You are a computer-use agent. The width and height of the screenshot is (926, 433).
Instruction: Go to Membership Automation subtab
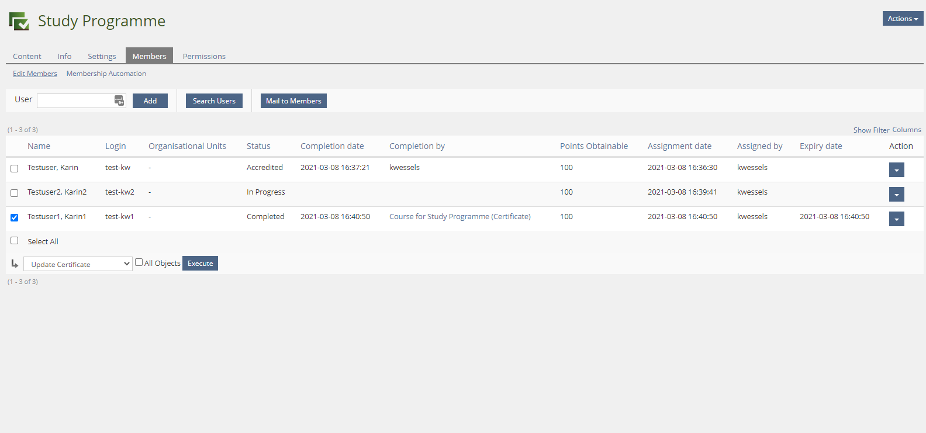(x=106, y=74)
